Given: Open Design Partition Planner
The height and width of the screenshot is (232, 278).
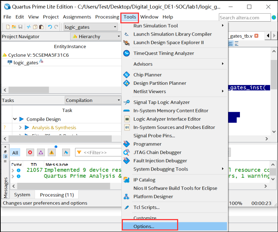Looking at the screenshot, I should coord(160,83).
